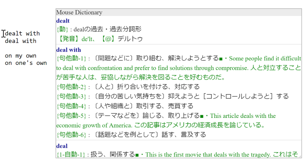Image resolution: width=305 pixels, height=162 pixels.
Task: Click the blue 'deal with' headword in dictionary
Action: [x=69, y=50]
